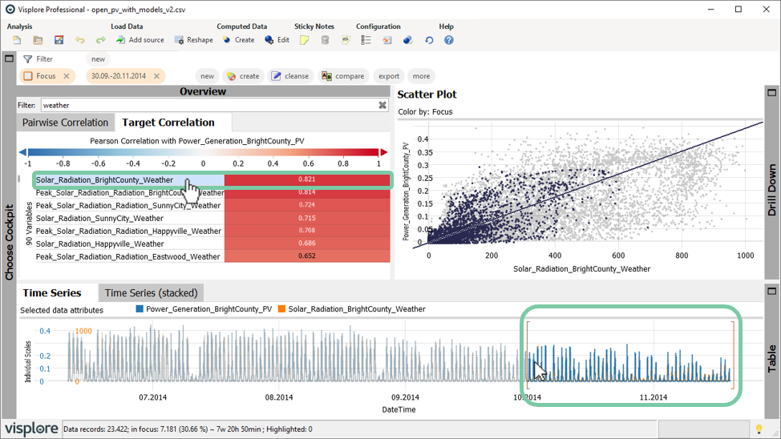Click Create under Computed Data
Viewport: 781px width, 439px height.
239,40
